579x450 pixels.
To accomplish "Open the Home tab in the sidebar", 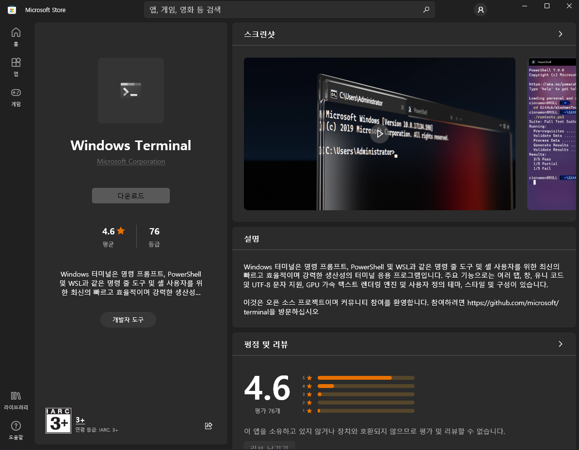I will pyautogui.click(x=16, y=37).
